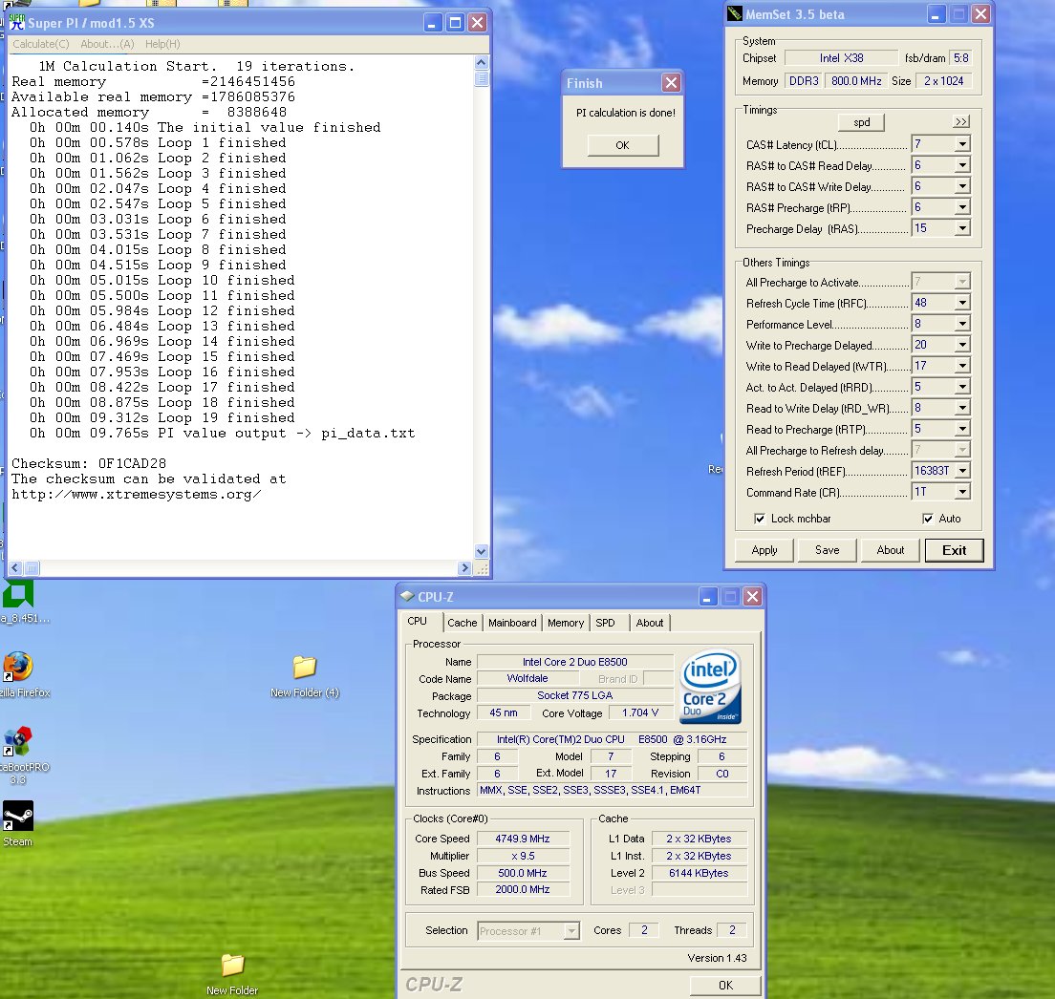Expand the Refresh Cycle Time (tRFC) dropdown
The image size is (1055, 999).
pyautogui.click(x=961, y=303)
